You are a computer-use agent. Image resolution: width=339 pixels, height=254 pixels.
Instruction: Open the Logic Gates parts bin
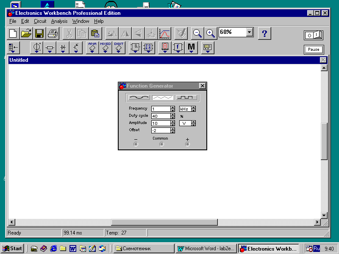pos(135,47)
